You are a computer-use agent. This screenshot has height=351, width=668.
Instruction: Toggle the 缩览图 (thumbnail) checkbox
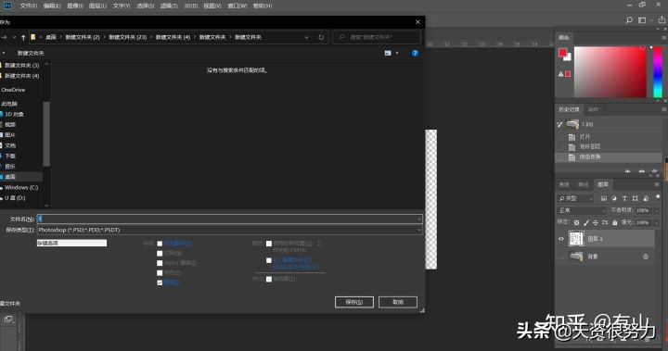pos(269,279)
